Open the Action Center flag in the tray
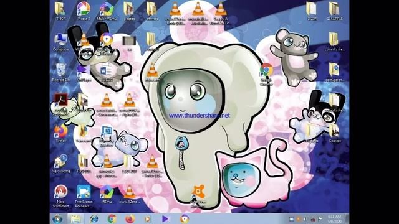This screenshot has width=399, height=224. coord(320,219)
